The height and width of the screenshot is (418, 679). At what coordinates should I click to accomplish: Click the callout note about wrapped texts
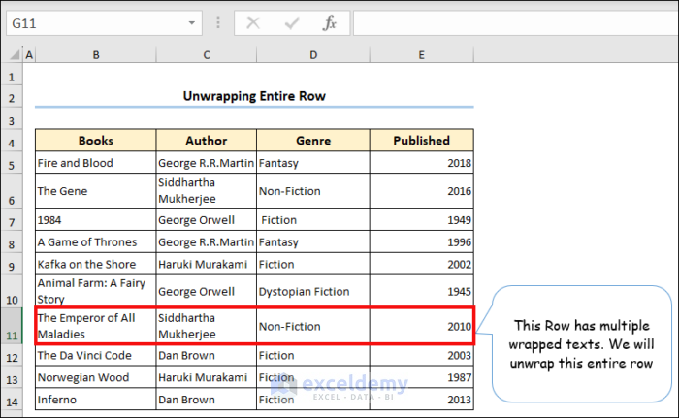pos(581,342)
